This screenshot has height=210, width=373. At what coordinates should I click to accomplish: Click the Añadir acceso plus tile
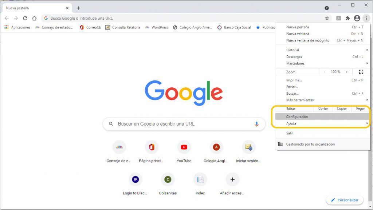(x=232, y=184)
